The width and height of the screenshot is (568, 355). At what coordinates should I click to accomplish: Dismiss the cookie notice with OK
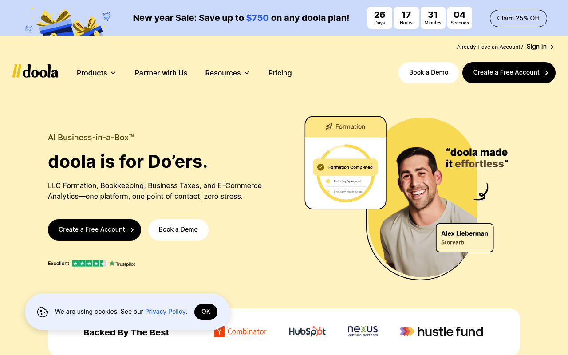206,312
